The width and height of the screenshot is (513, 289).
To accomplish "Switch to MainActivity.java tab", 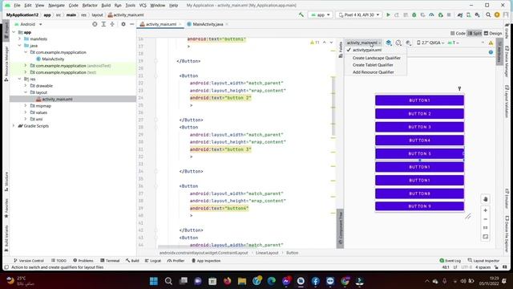I will point(208,24).
